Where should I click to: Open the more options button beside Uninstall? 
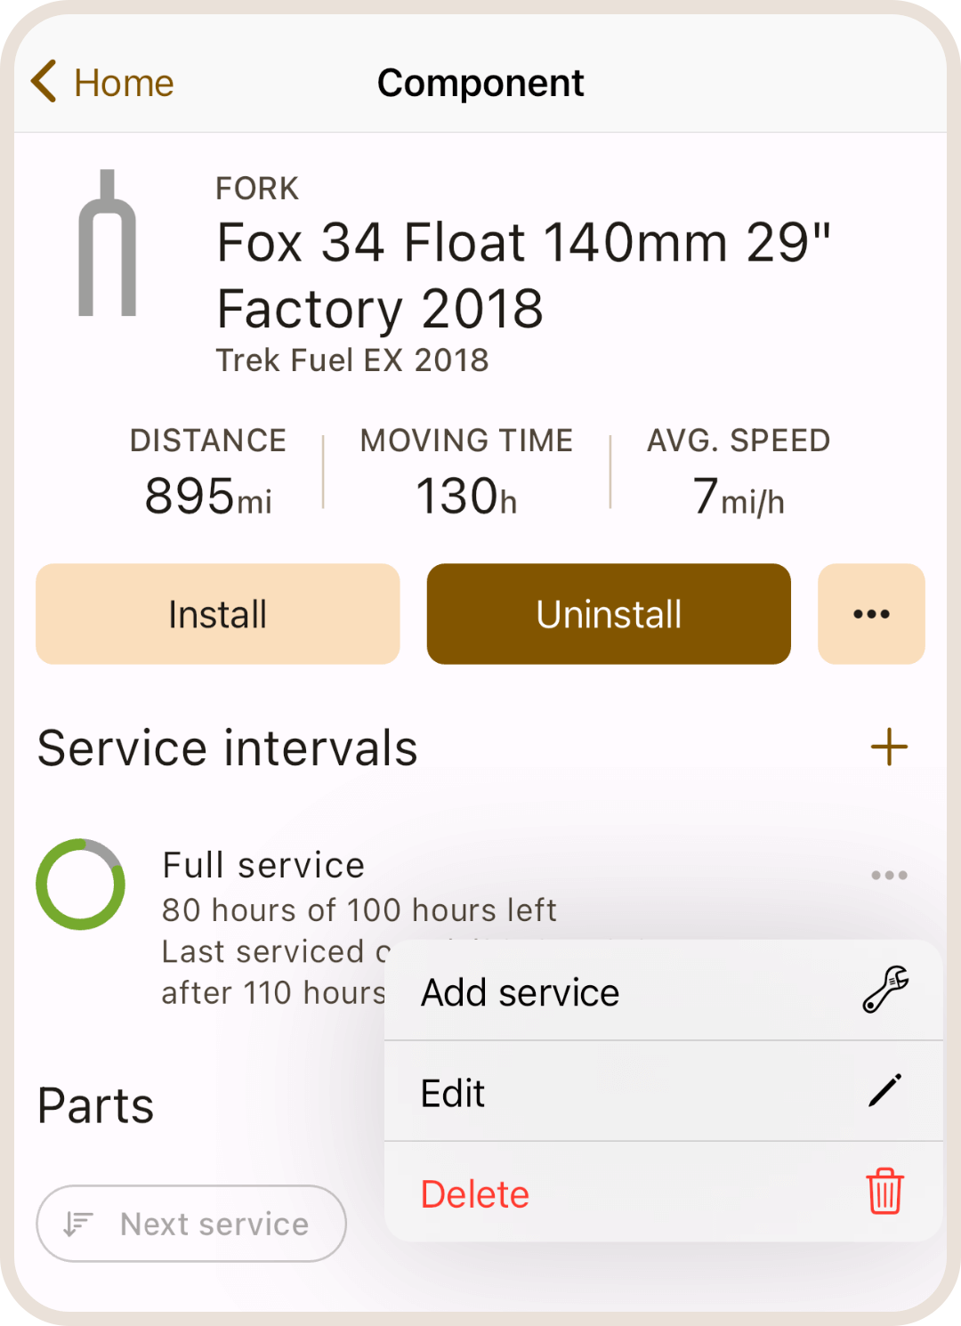click(x=871, y=614)
